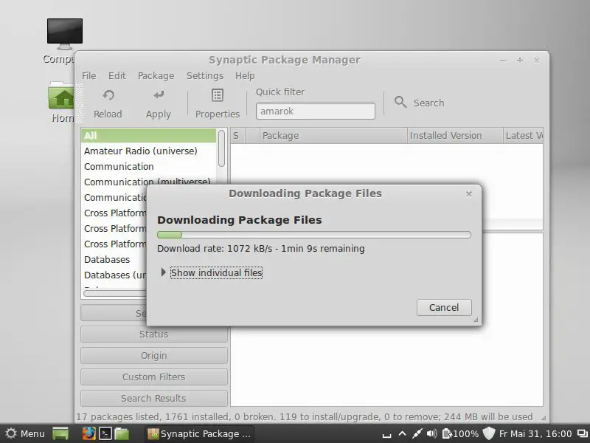Image resolution: width=590 pixels, height=443 pixels.
Task: Select the plain Databases category
Action: (x=107, y=260)
